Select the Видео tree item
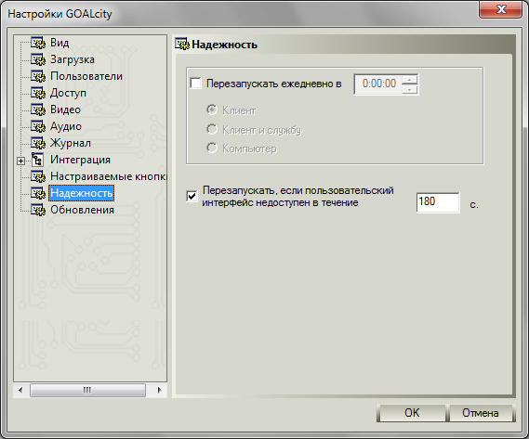The width and height of the screenshot is (529, 439). [65, 110]
